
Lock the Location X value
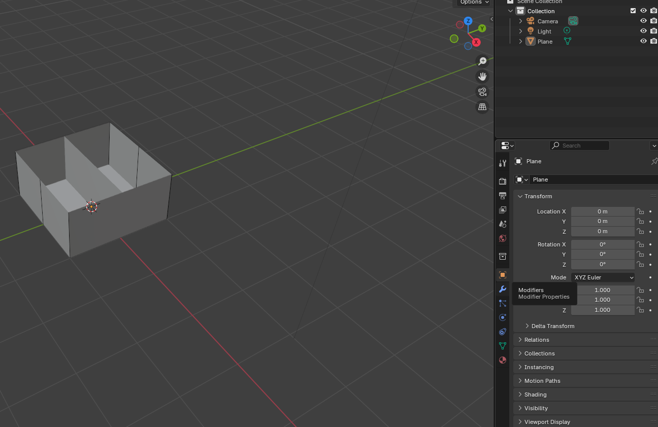pyautogui.click(x=641, y=211)
